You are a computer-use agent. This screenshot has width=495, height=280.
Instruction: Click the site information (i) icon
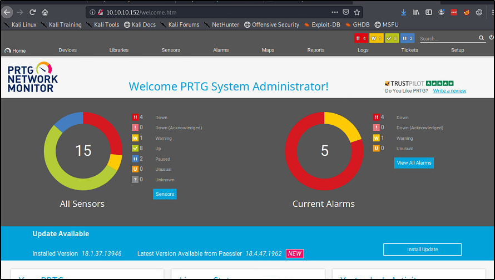click(x=92, y=12)
